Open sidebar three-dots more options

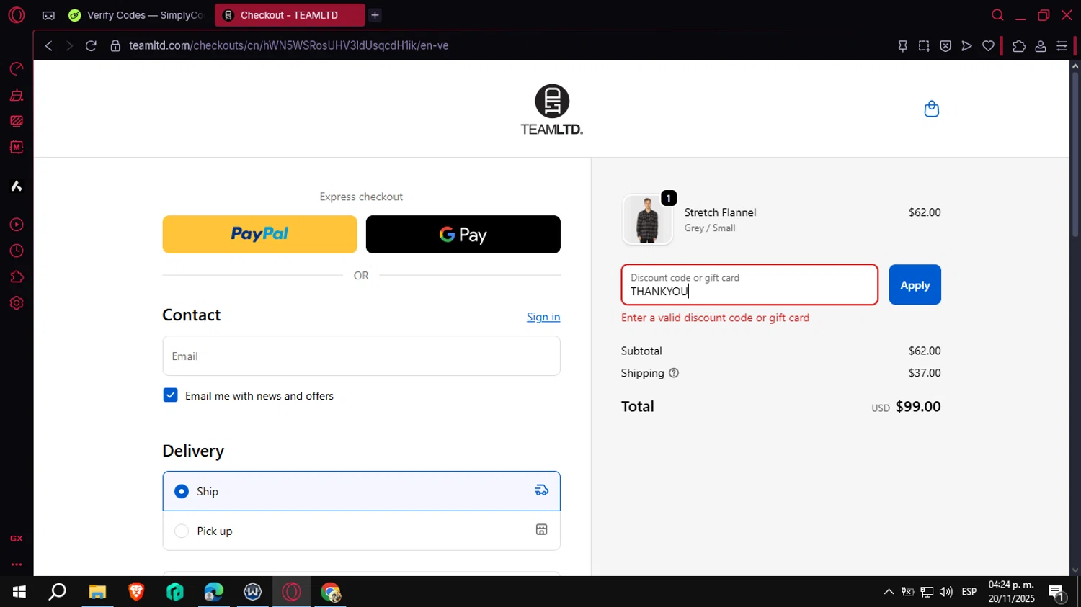[17, 565]
